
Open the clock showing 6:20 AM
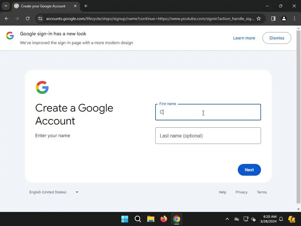268,219
